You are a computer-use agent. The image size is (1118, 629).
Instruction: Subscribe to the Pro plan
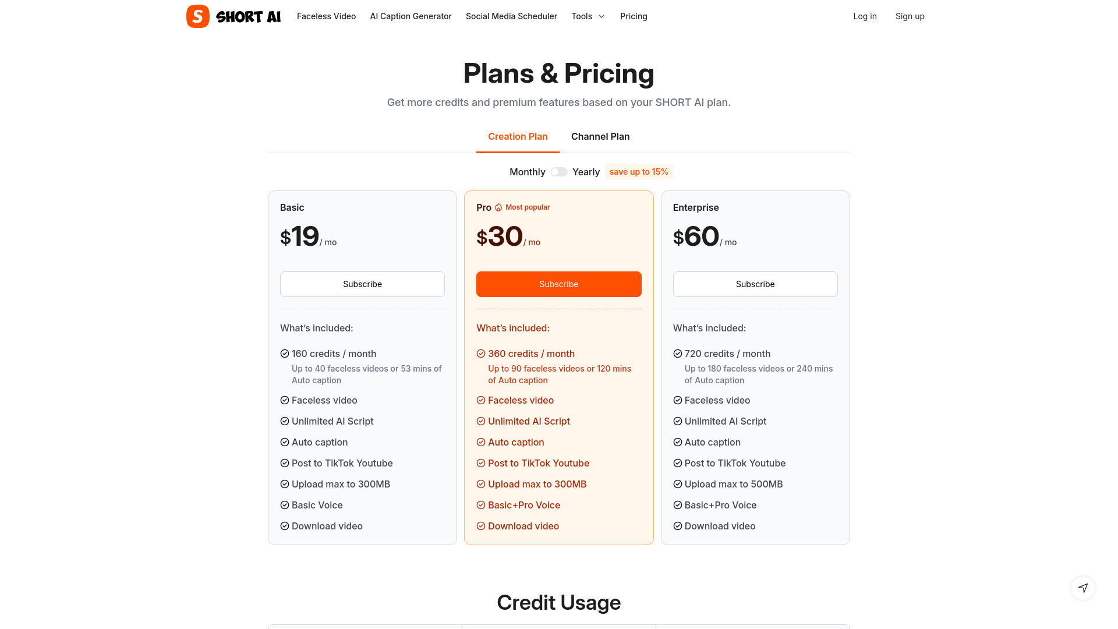coord(558,284)
